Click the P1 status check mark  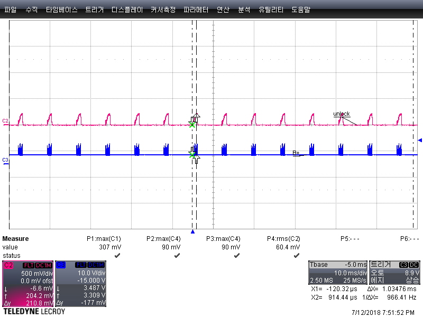117,255
